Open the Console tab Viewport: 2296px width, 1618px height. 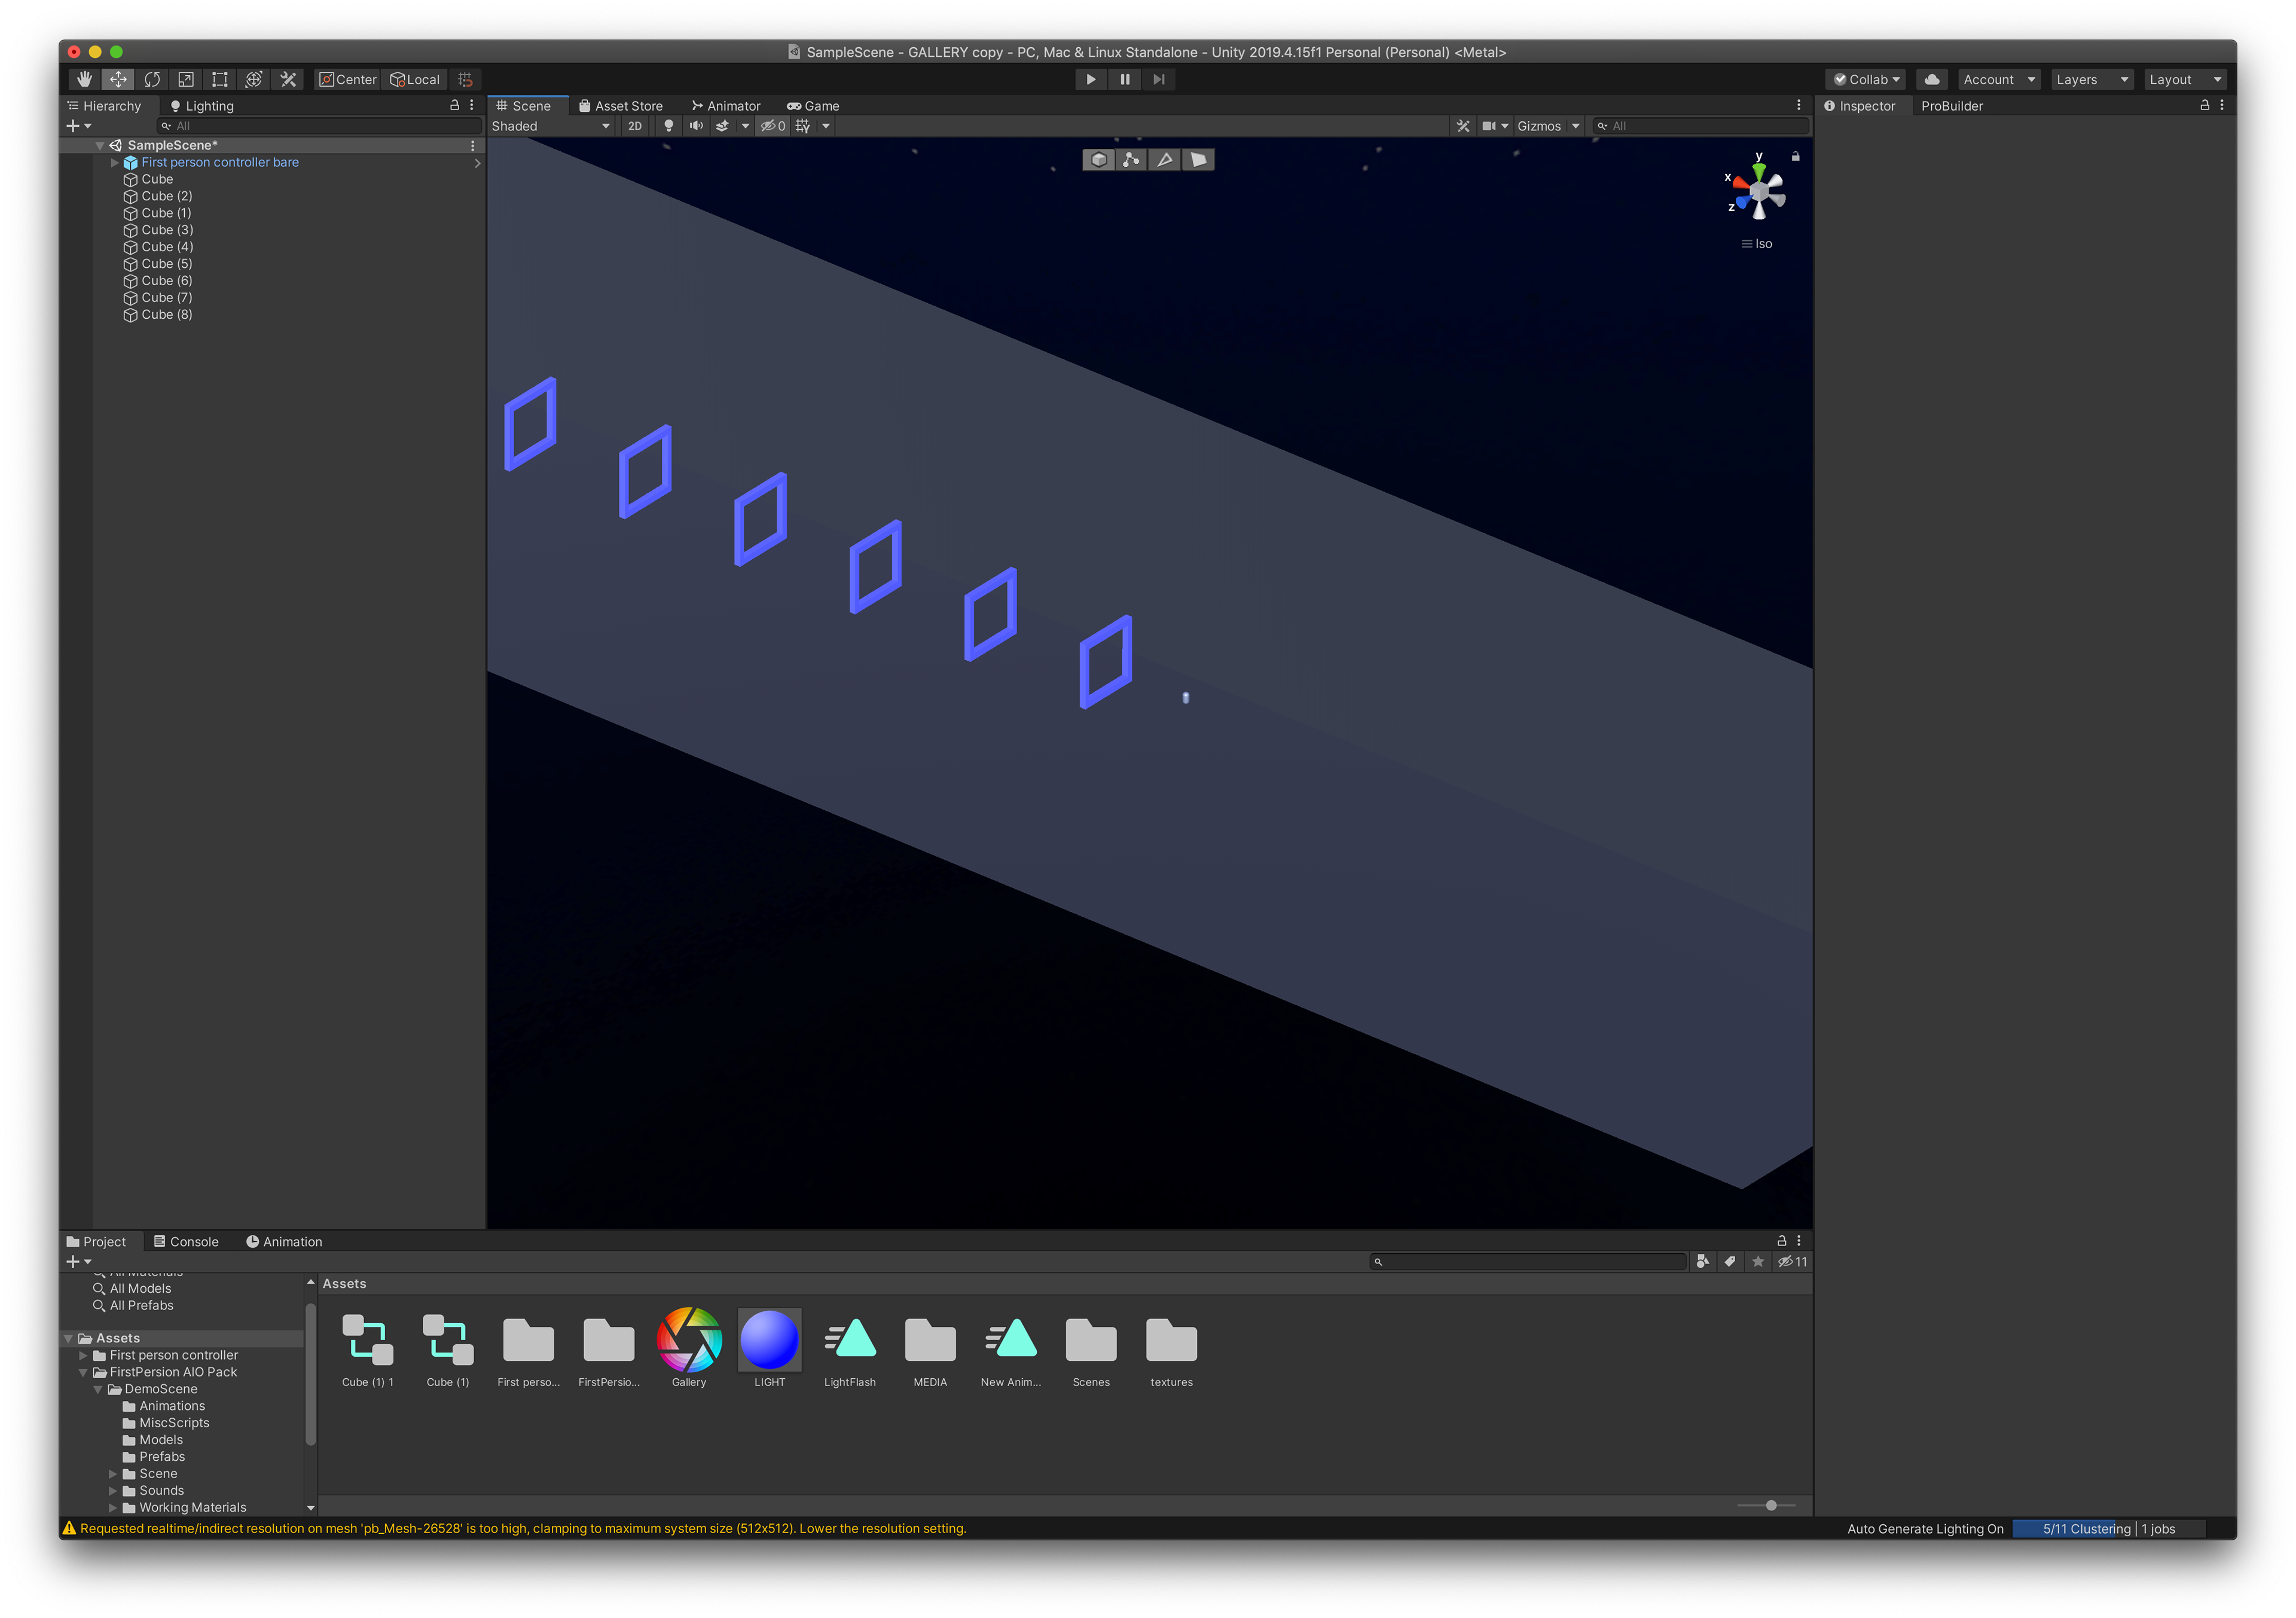coord(186,1242)
